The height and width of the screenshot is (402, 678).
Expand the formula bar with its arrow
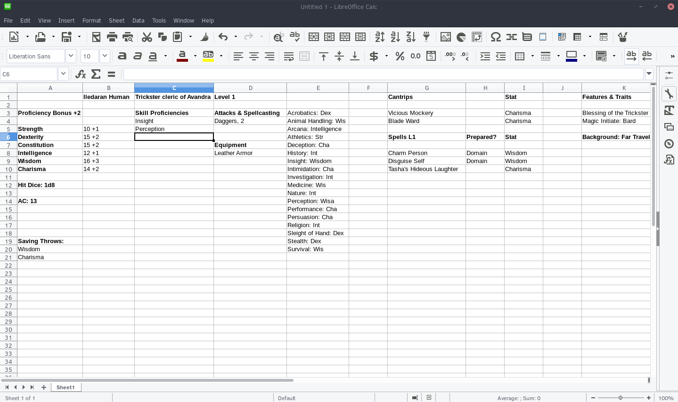649,74
